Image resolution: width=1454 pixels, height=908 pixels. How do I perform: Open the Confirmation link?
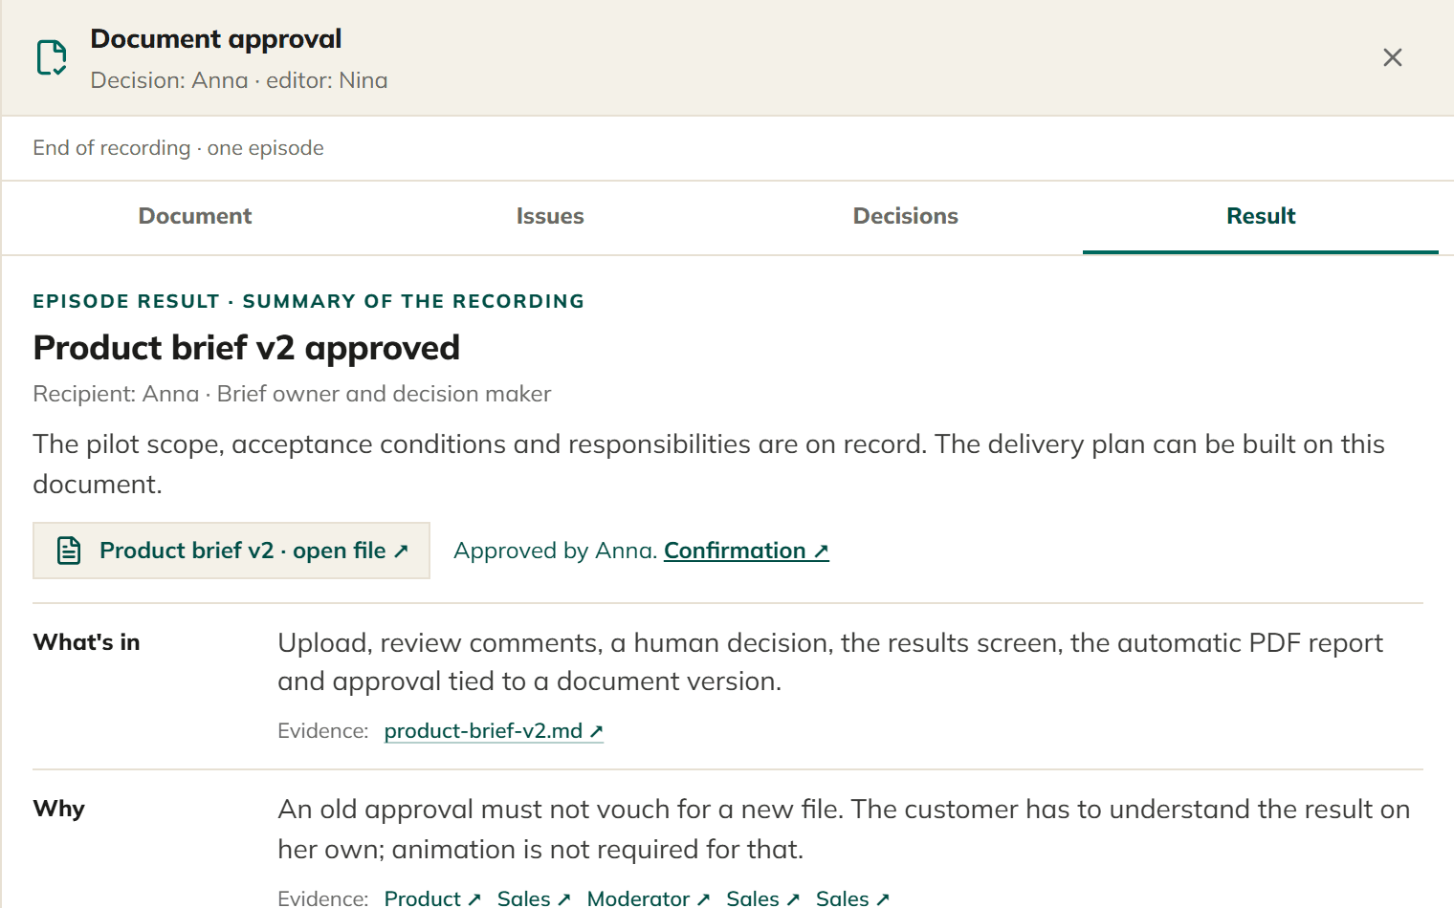click(746, 551)
